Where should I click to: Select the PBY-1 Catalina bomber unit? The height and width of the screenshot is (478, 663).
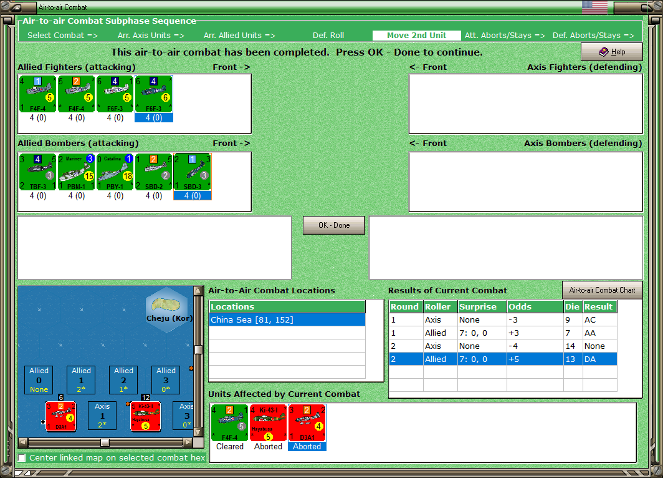tap(115, 172)
